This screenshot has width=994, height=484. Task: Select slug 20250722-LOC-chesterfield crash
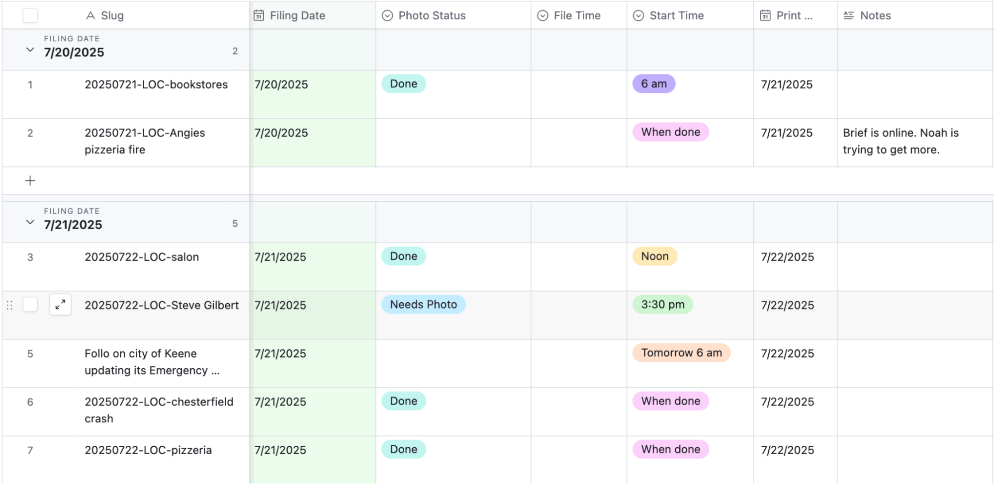tap(159, 410)
